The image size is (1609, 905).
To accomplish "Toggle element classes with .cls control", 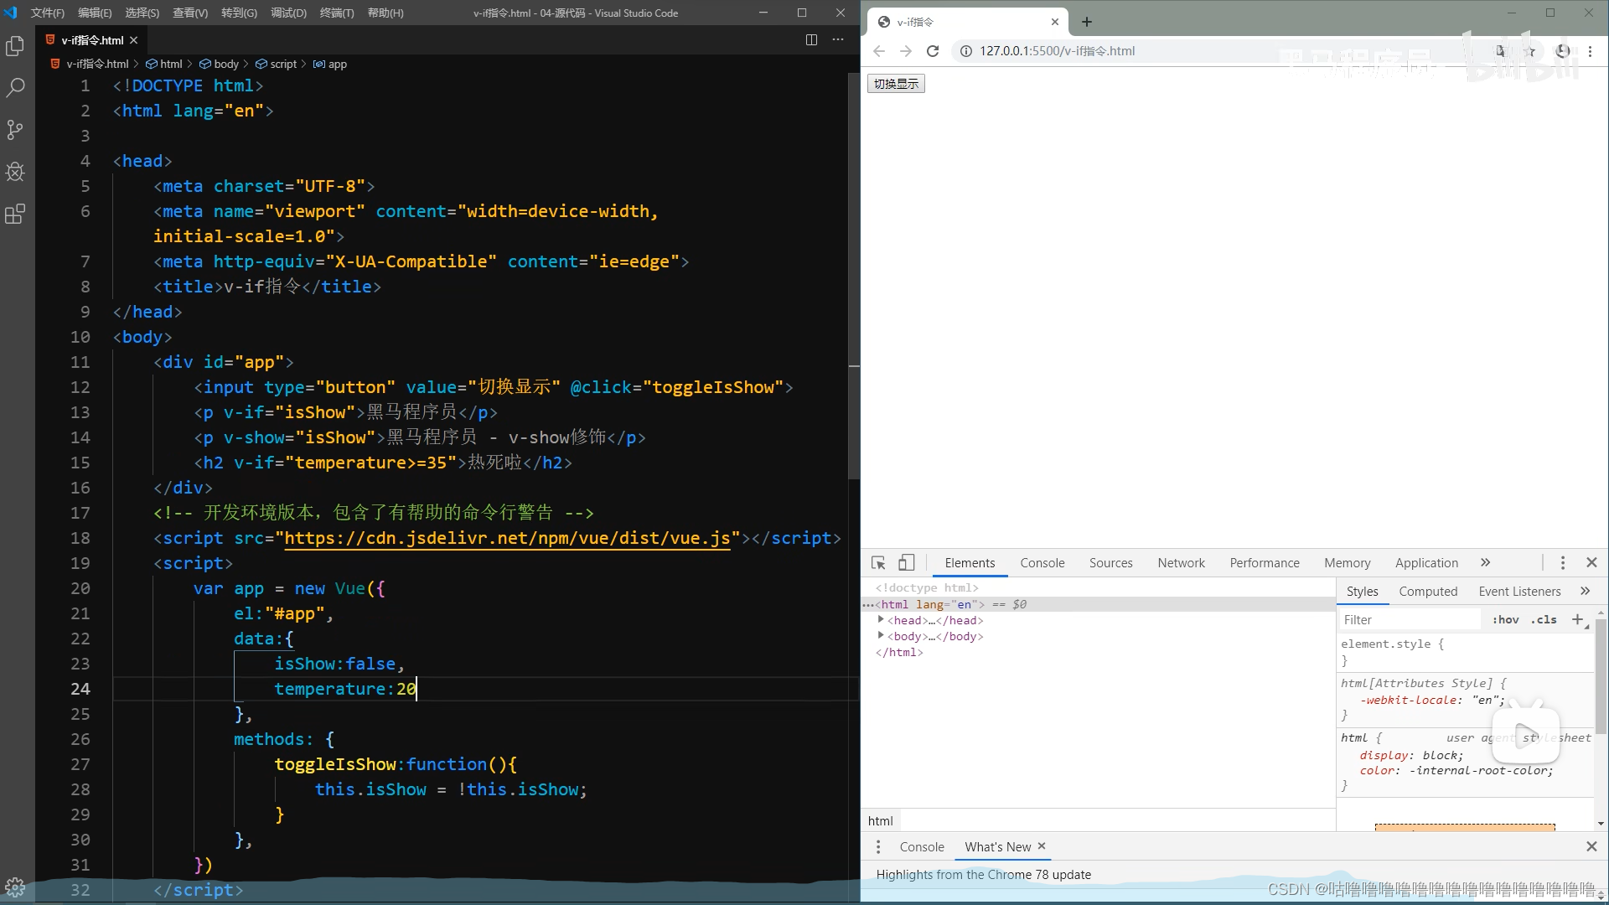I will tap(1544, 619).
